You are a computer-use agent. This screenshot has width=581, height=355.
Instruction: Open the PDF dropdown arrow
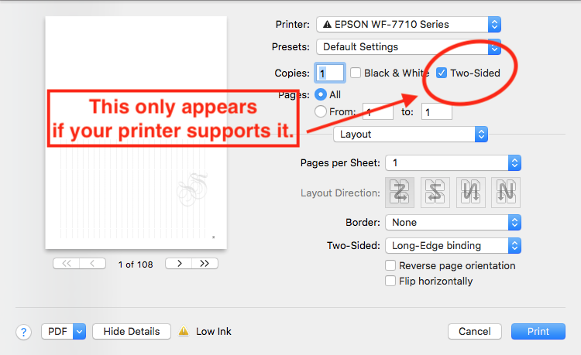[79, 331]
